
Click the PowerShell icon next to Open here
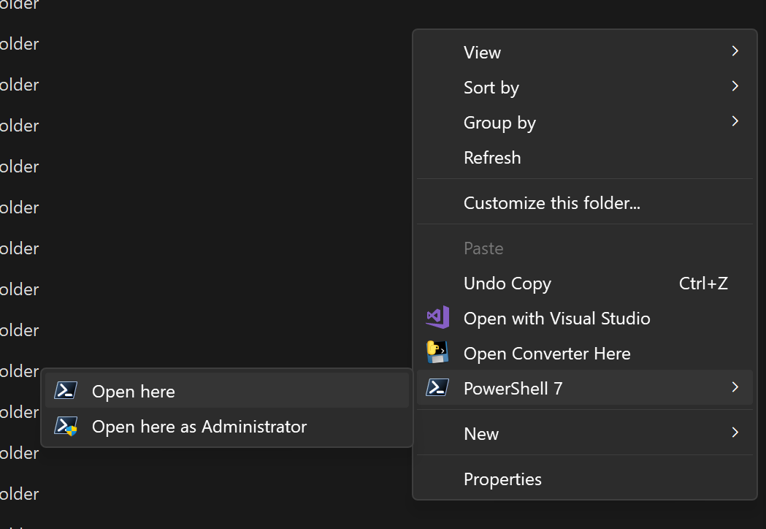point(66,391)
